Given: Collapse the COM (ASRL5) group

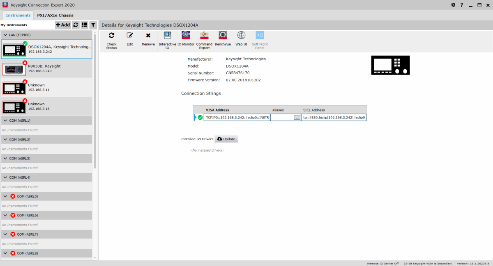Looking at the screenshot, I should click(5, 196).
